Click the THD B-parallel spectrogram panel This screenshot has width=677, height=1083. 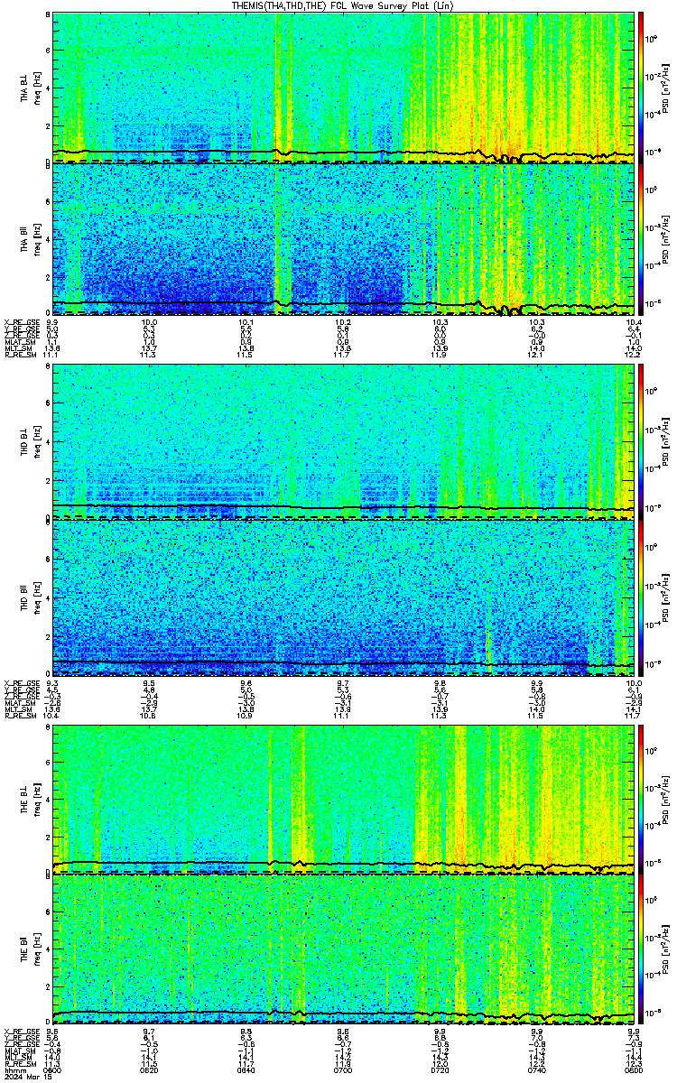point(343,596)
